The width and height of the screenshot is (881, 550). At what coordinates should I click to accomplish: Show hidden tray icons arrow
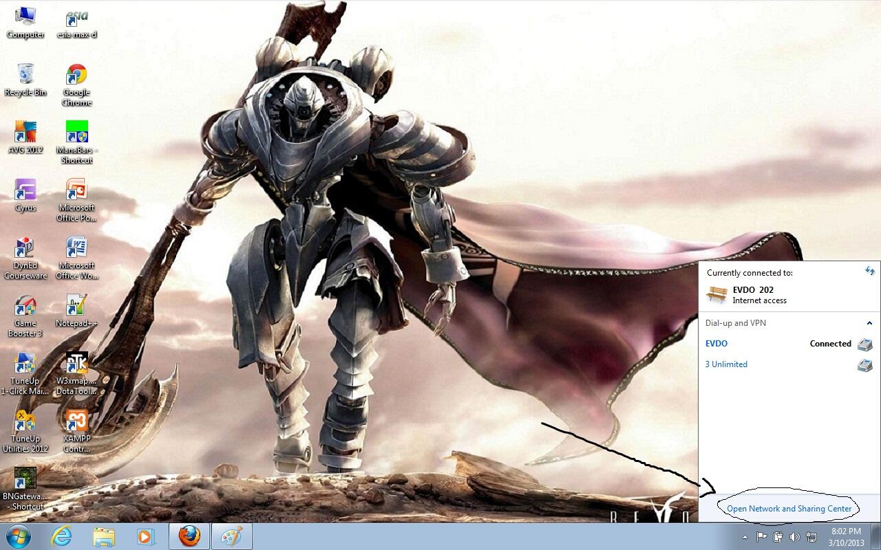[745, 537]
